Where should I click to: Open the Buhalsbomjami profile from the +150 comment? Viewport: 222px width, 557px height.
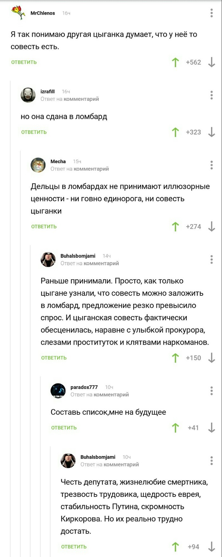(78, 256)
